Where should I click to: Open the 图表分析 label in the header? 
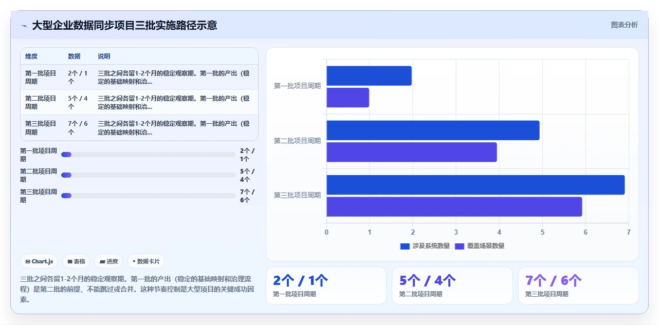click(x=624, y=25)
